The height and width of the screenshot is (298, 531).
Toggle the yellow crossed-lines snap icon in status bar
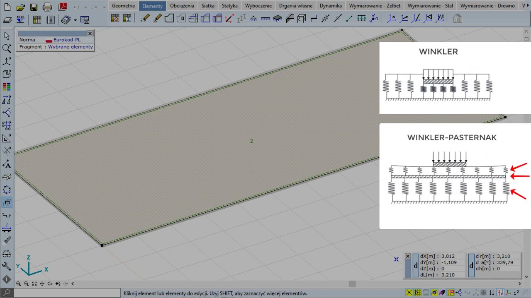(409, 293)
